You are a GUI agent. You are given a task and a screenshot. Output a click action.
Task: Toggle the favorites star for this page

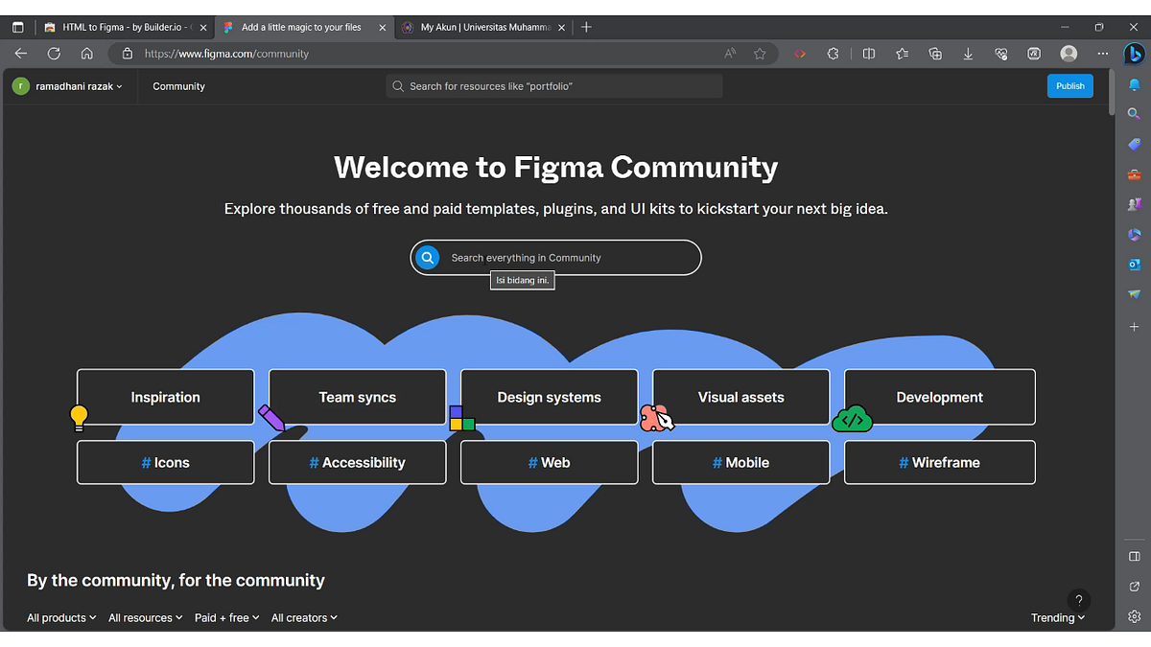coord(760,54)
